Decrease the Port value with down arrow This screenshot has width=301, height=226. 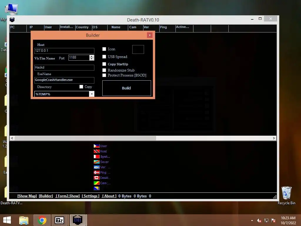92,59
